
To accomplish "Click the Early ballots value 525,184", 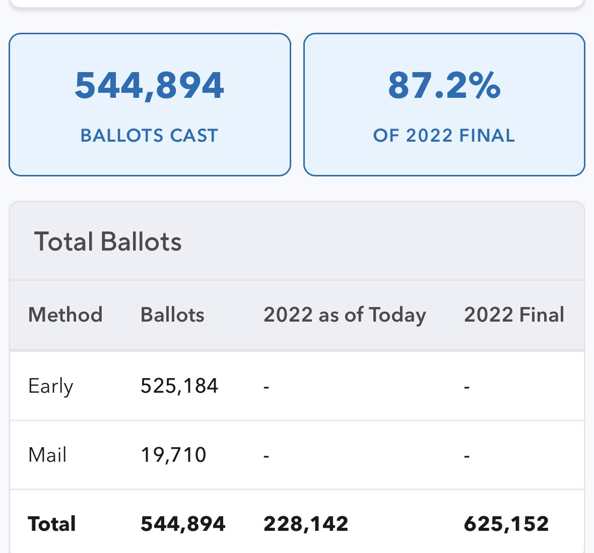I will coord(179,387).
